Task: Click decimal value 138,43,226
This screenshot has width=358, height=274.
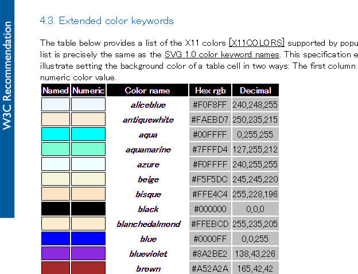Action: pyautogui.click(x=255, y=254)
